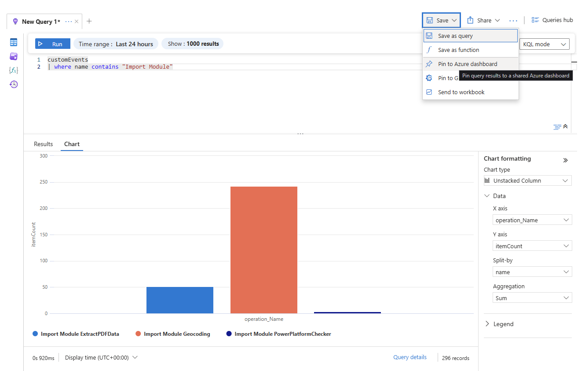
Task: Open Query history from the sidebar
Action: (x=13, y=84)
